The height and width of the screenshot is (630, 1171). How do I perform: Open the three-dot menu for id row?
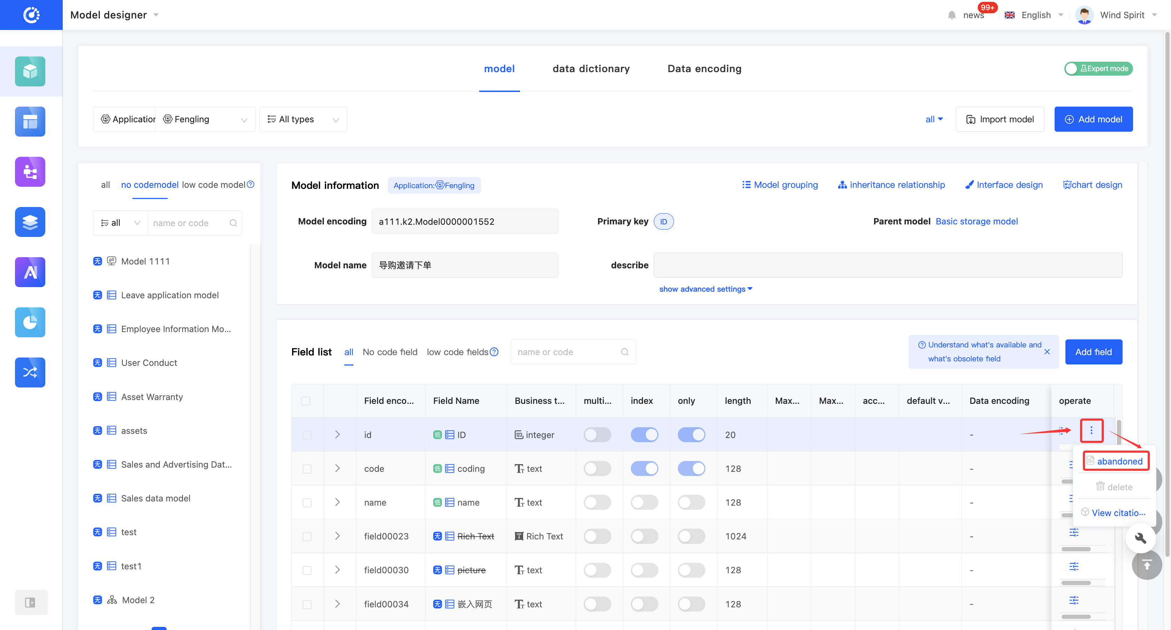[x=1091, y=430]
